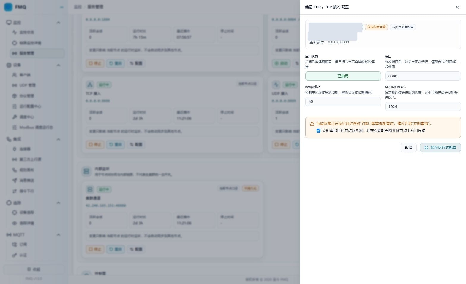This screenshot has height=284, width=466.
Task: Click the 取消 button
Action: [408, 148]
